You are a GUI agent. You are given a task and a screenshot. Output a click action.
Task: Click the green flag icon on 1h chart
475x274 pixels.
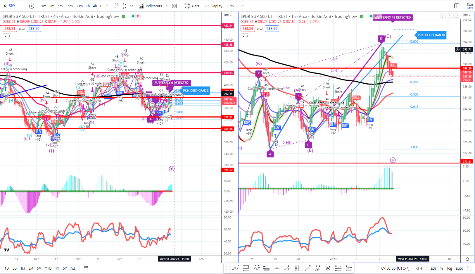point(362,16)
